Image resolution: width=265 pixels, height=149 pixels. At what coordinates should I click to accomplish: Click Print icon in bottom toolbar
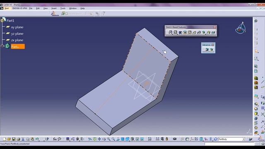pyautogui.click(x=18, y=139)
